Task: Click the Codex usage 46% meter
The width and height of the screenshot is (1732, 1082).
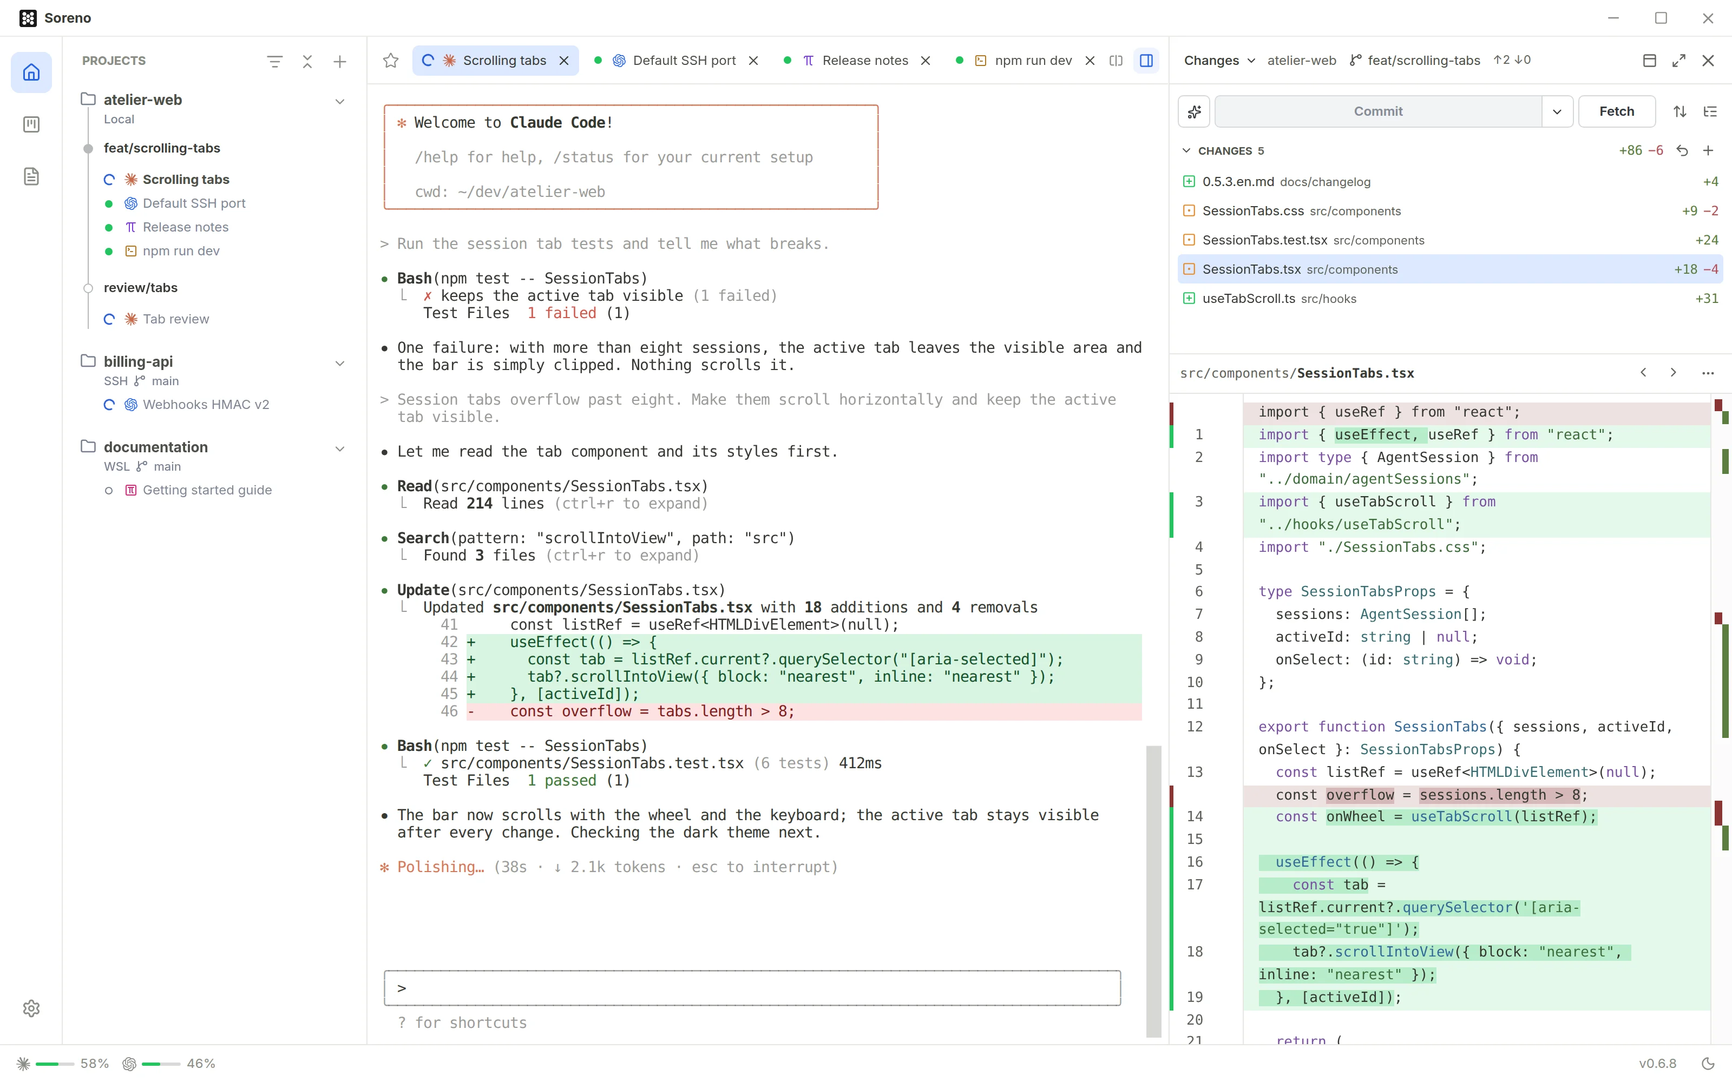Action: 169,1064
